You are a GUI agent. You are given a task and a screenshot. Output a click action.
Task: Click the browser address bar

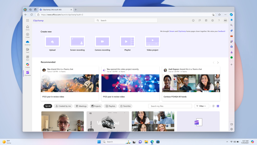tap(125, 15)
